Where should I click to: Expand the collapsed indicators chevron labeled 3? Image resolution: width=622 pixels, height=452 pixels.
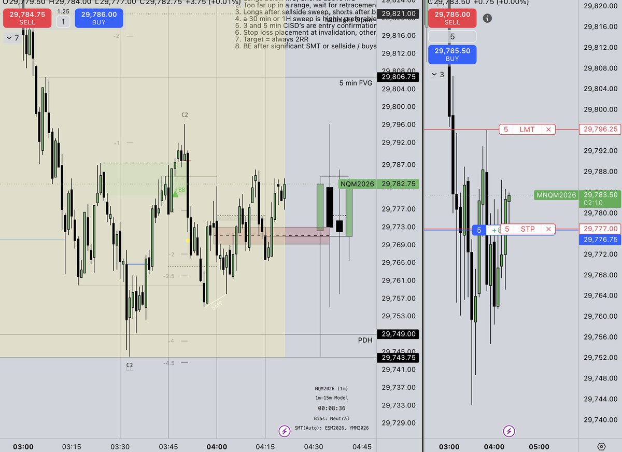(438, 75)
